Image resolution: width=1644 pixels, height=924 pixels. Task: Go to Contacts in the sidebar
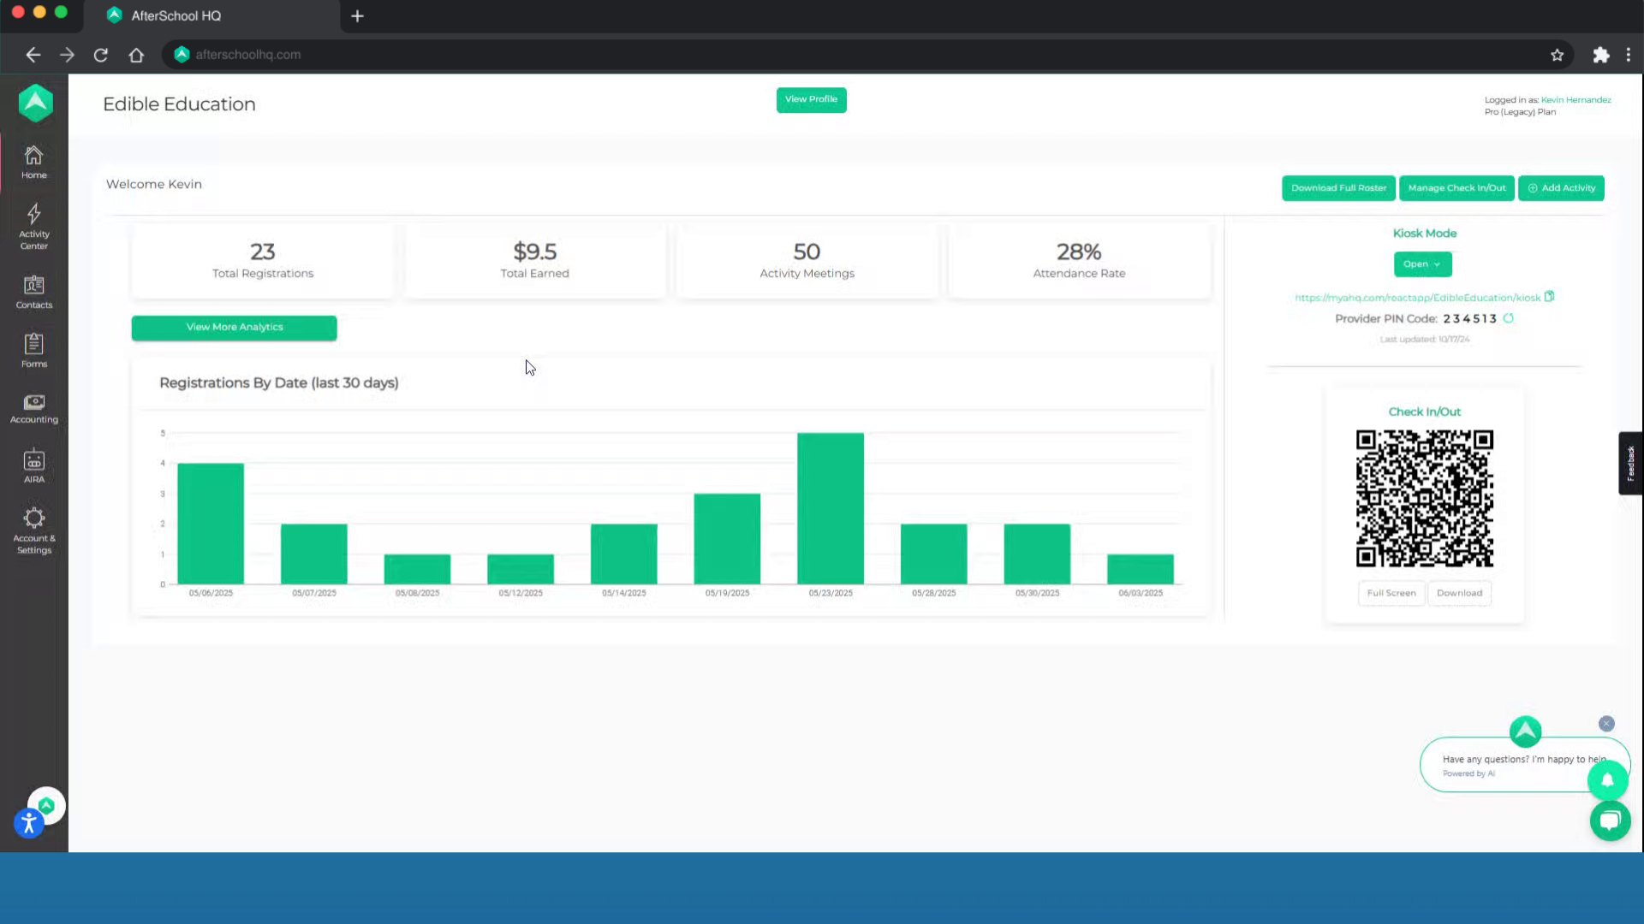pos(33,292)
